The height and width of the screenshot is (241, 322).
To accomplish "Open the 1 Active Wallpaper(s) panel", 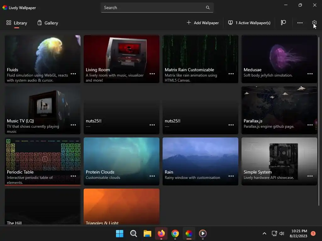I will point(249,23).
